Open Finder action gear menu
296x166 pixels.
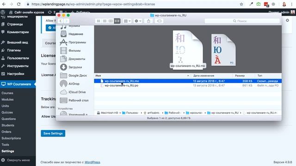click(x=138, y=21)
